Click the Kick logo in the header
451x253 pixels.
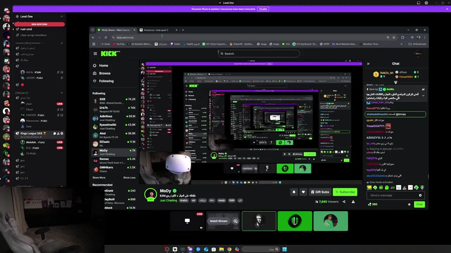click(110, 53)
